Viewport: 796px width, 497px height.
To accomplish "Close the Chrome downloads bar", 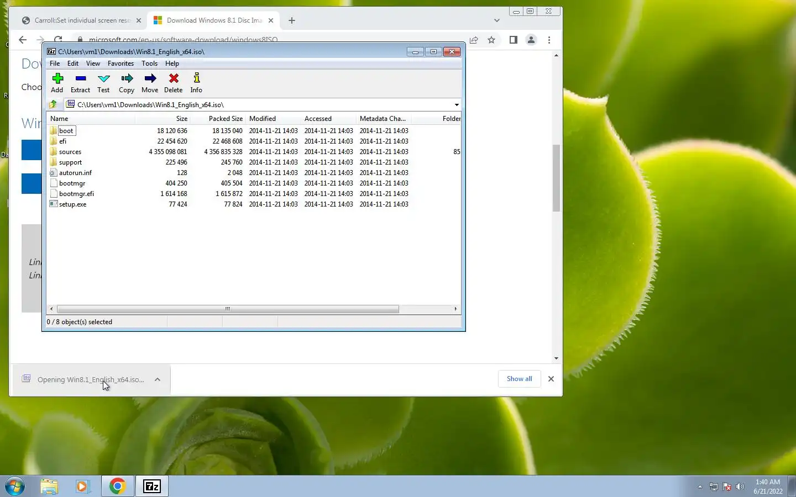I will pyautogui.click(x=551, y=379).
